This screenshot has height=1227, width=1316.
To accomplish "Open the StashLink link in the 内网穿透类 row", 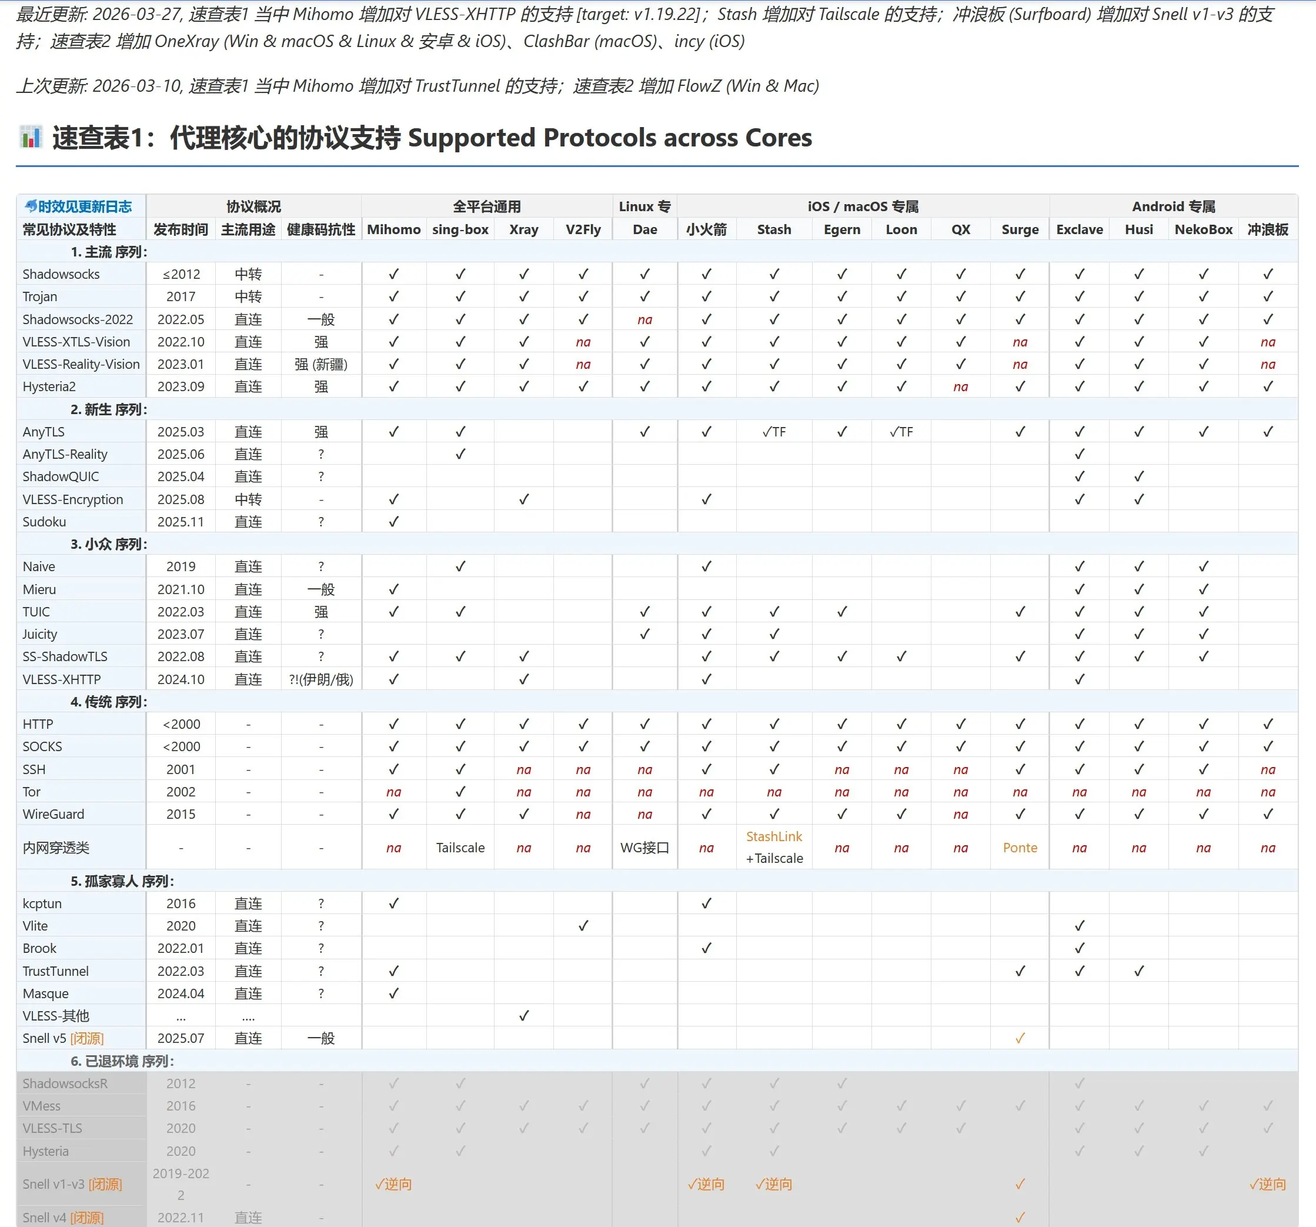I will 773,836.
